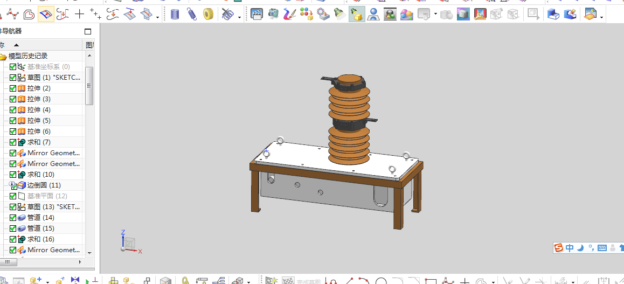Click the Sogou S input method icon

[559, 248]
